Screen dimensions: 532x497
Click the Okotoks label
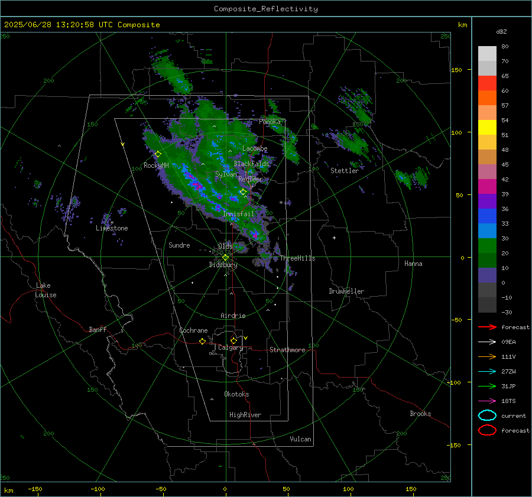pyautogui.click(x=236, y=394)
